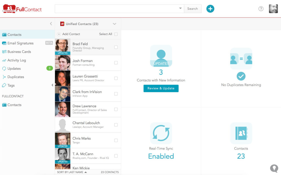
Task: Click the BETA badge beside Email Signatures
Action: [49, 43]
